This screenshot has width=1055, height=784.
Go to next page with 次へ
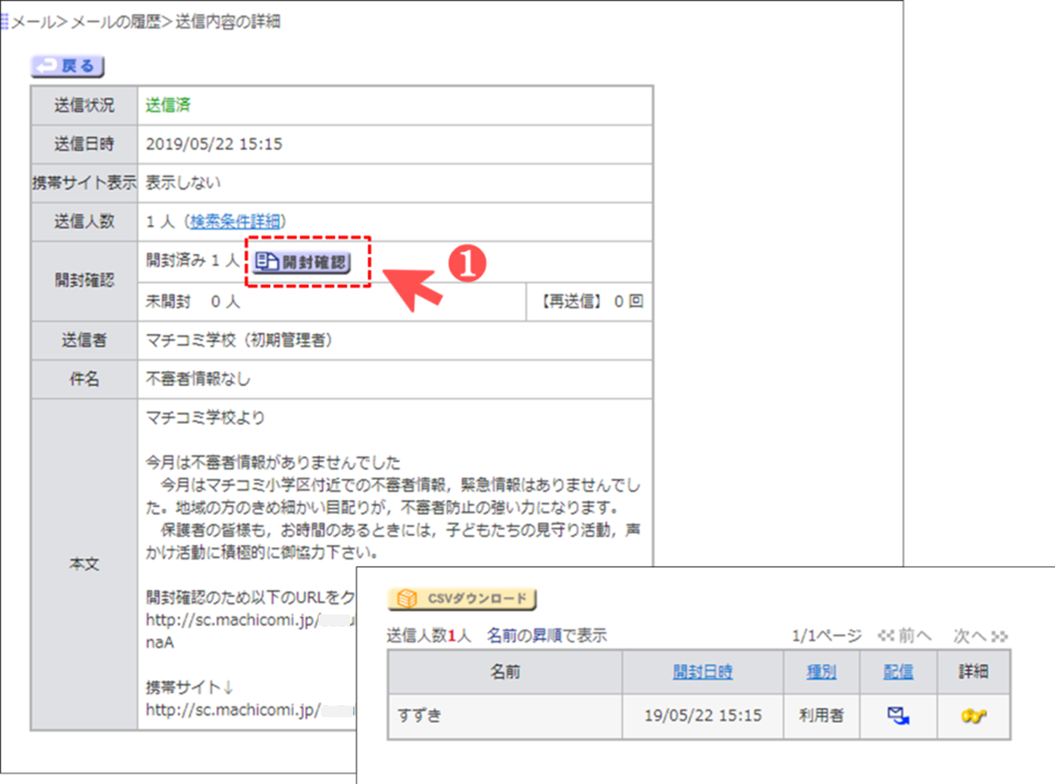coord(980,636)
